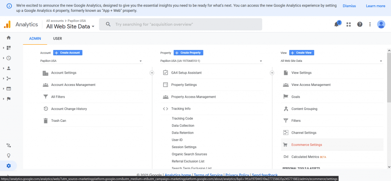
Task: Click Learn more in the banner
Action: click(x=376, y=6)
